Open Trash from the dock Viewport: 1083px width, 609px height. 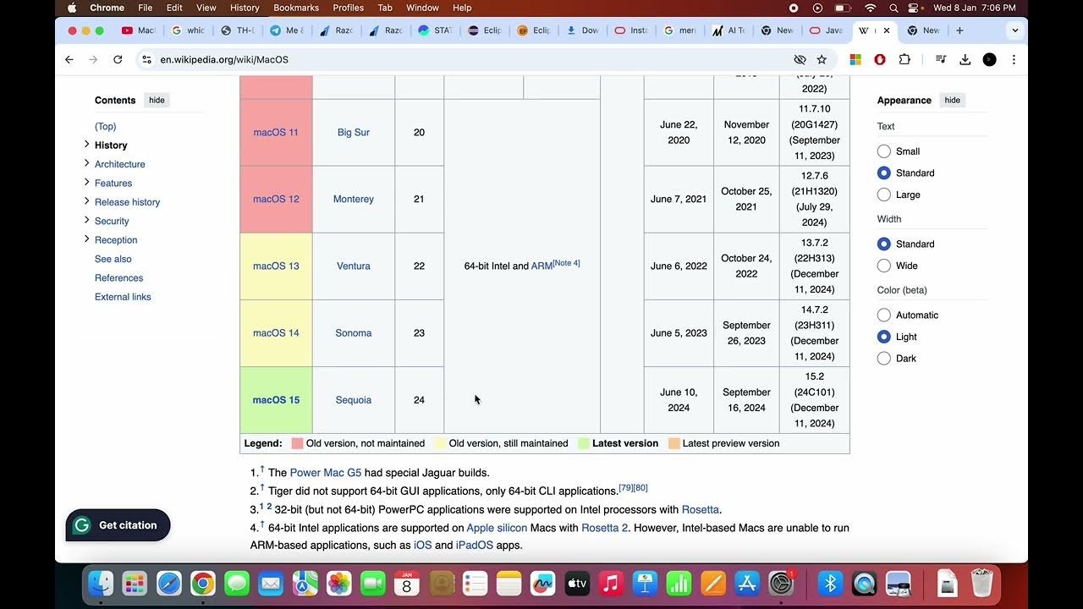point(981,584)
